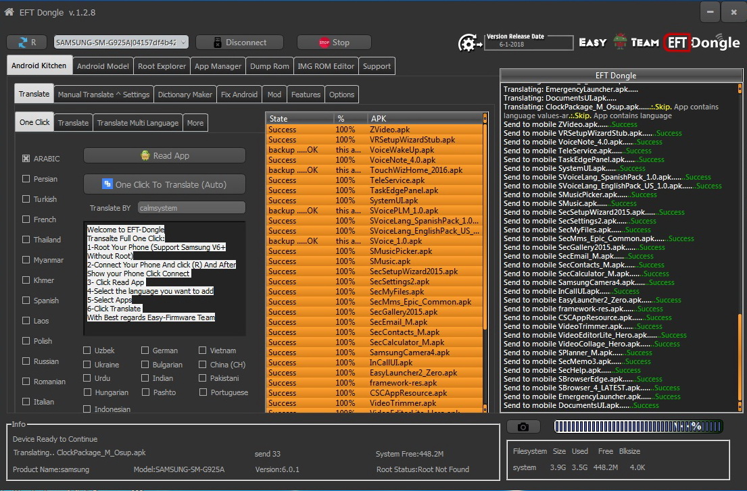Stop the current operation
This screenshot has width=747, height=491.
[x=334, y=43]
